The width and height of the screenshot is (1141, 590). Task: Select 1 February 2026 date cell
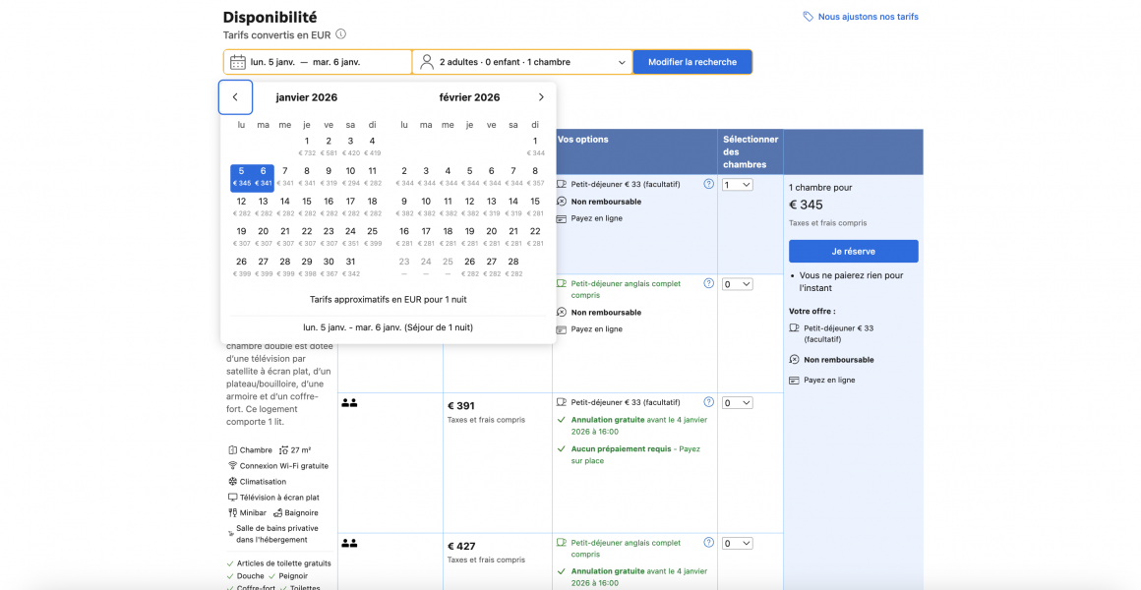coord(535,146)
